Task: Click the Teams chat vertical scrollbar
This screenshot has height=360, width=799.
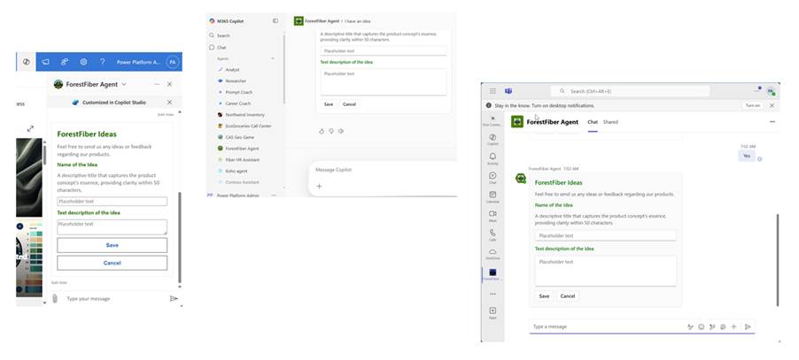Action: tap(777, 257)
